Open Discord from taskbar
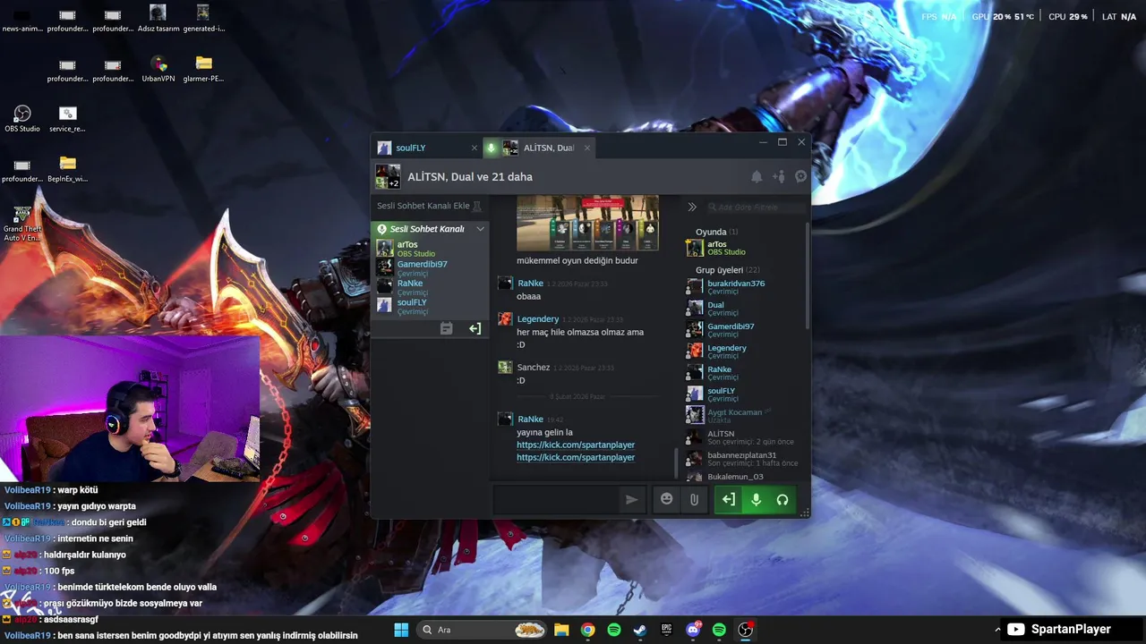 (x=693, y=630)
